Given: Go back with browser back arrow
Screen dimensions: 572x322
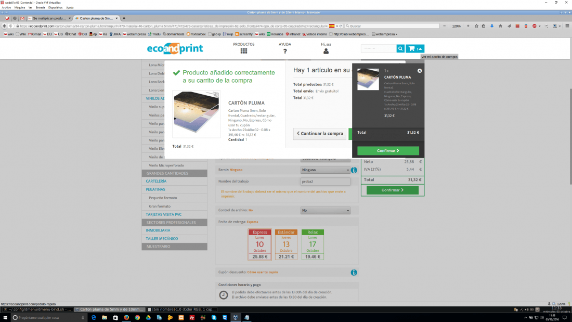Looking at the screenshot, I should (x=4, y=26).
